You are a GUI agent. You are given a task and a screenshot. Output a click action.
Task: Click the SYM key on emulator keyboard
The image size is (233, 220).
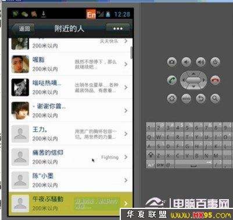point(160,164)
